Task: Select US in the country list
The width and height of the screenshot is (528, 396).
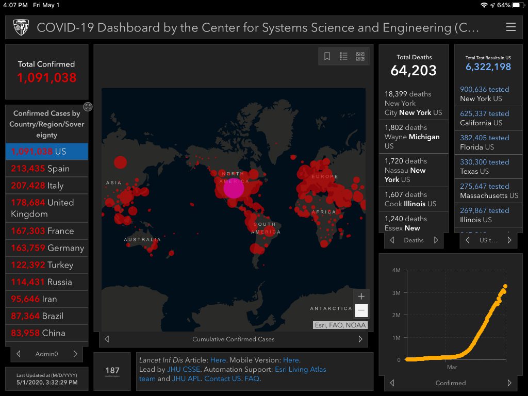Action: point(46,152)
